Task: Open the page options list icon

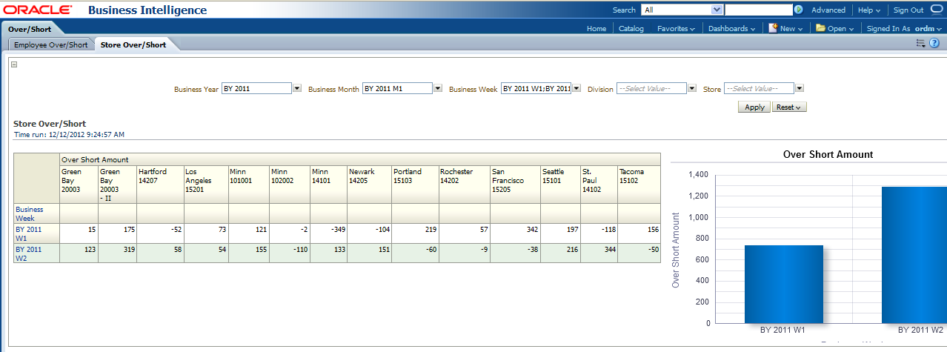Action: tap(921, 44)
